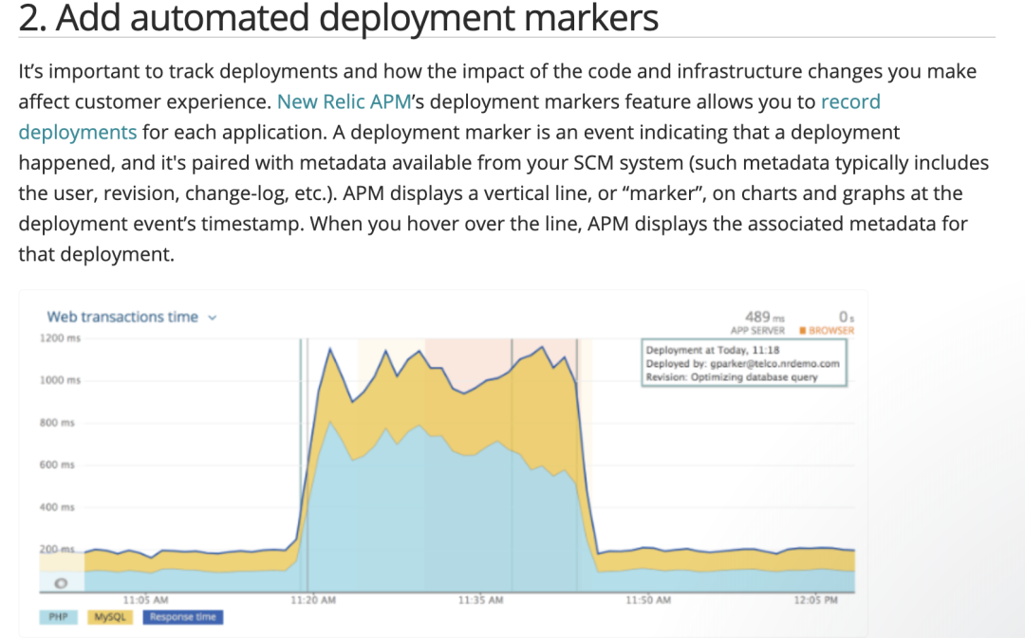Click the round icon at chart bottom-left

point(60,583)
